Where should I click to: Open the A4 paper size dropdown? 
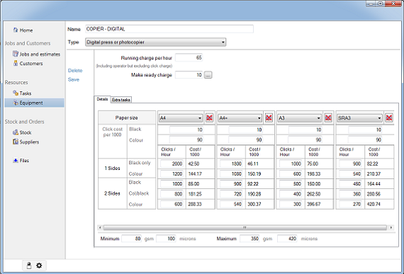[x=181, y=118]
